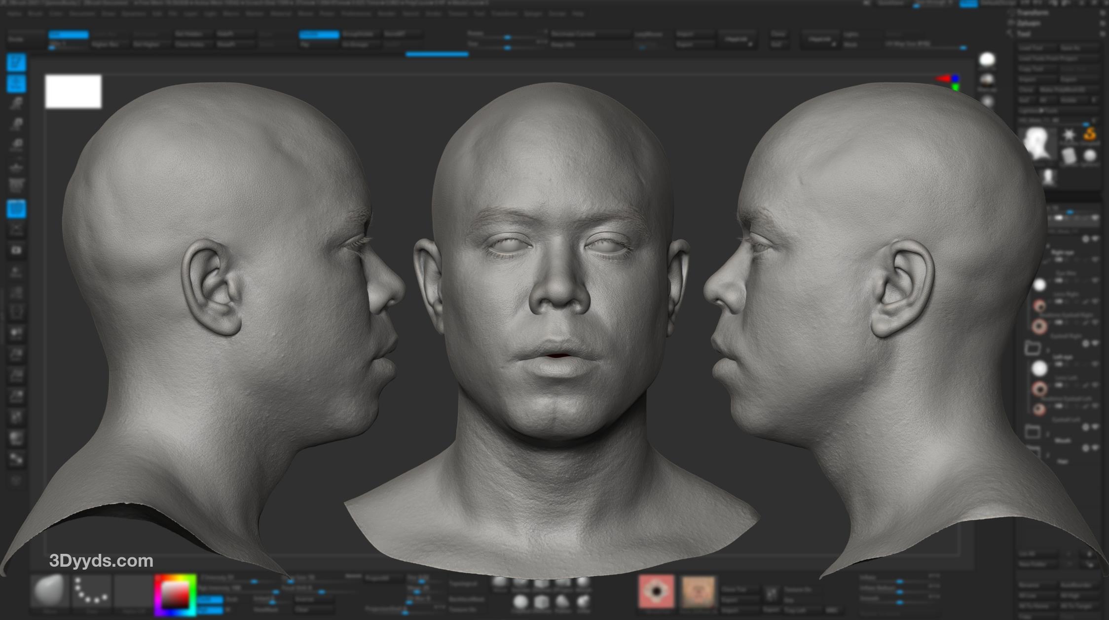The height and width of the screenshot is (620, 1109).
Task: Open the current brush thumbnail at bottom left
Action: click(50, 591)
